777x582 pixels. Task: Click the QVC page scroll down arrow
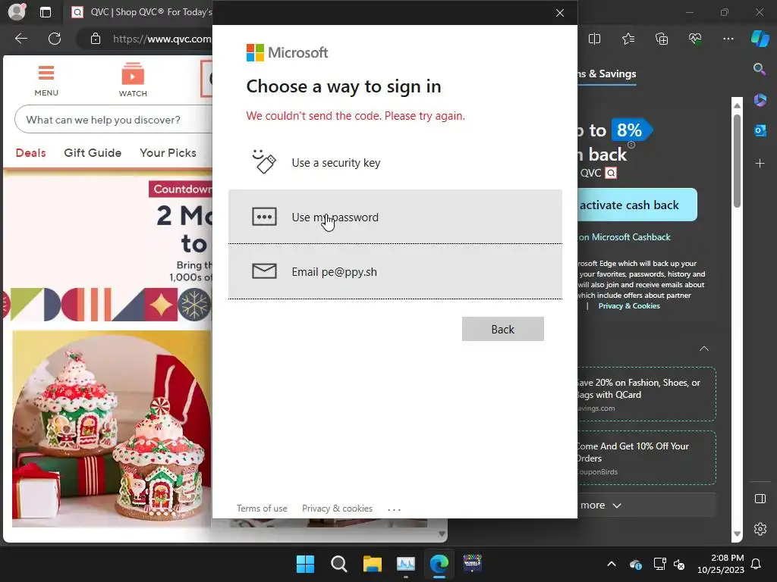(x=442, y=533)
